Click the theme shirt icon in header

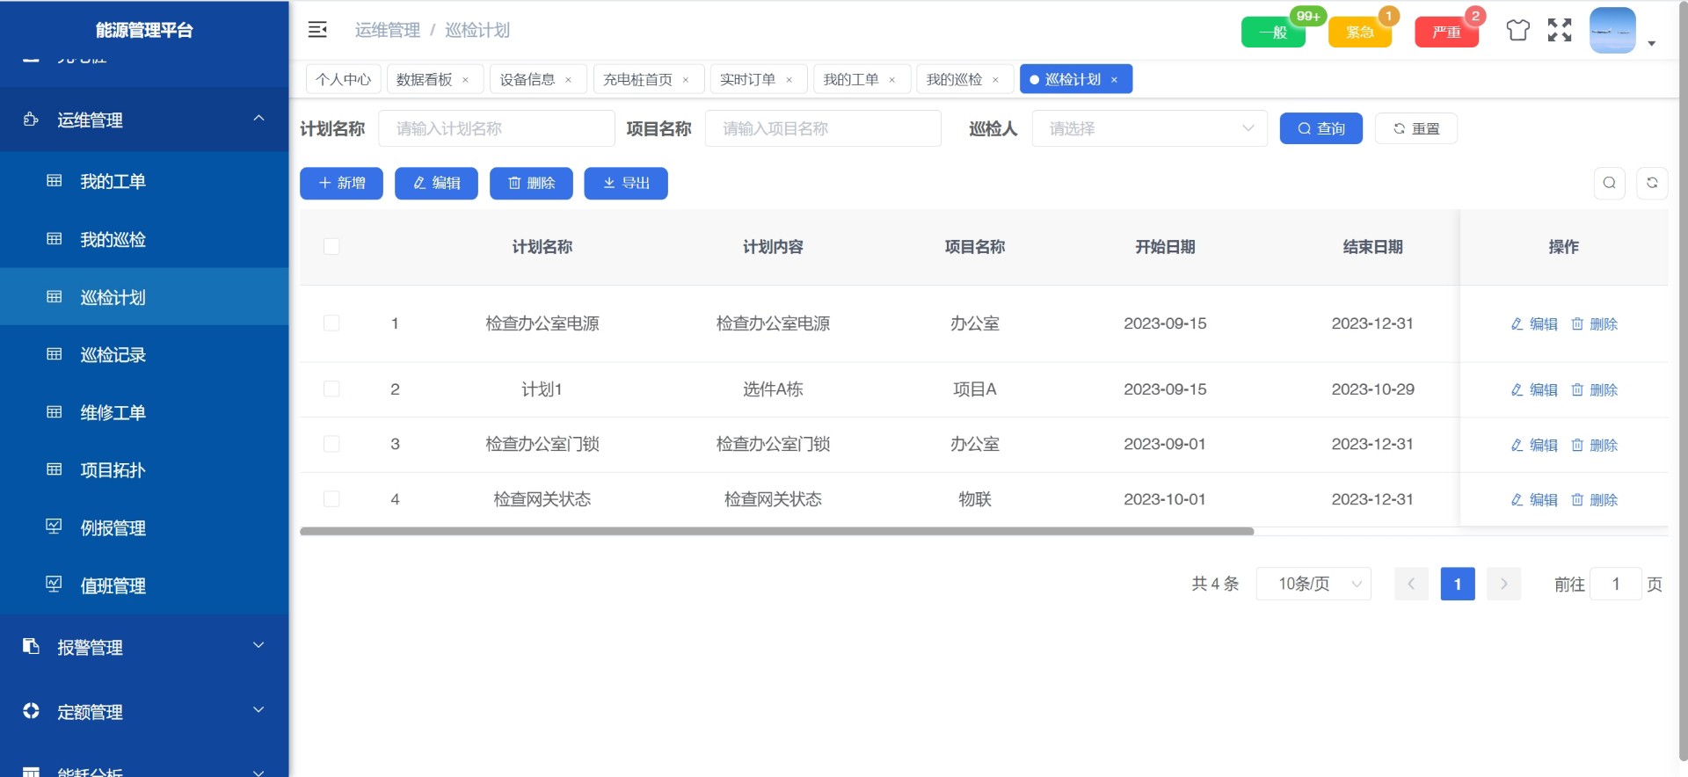(x=1517, y=30)
